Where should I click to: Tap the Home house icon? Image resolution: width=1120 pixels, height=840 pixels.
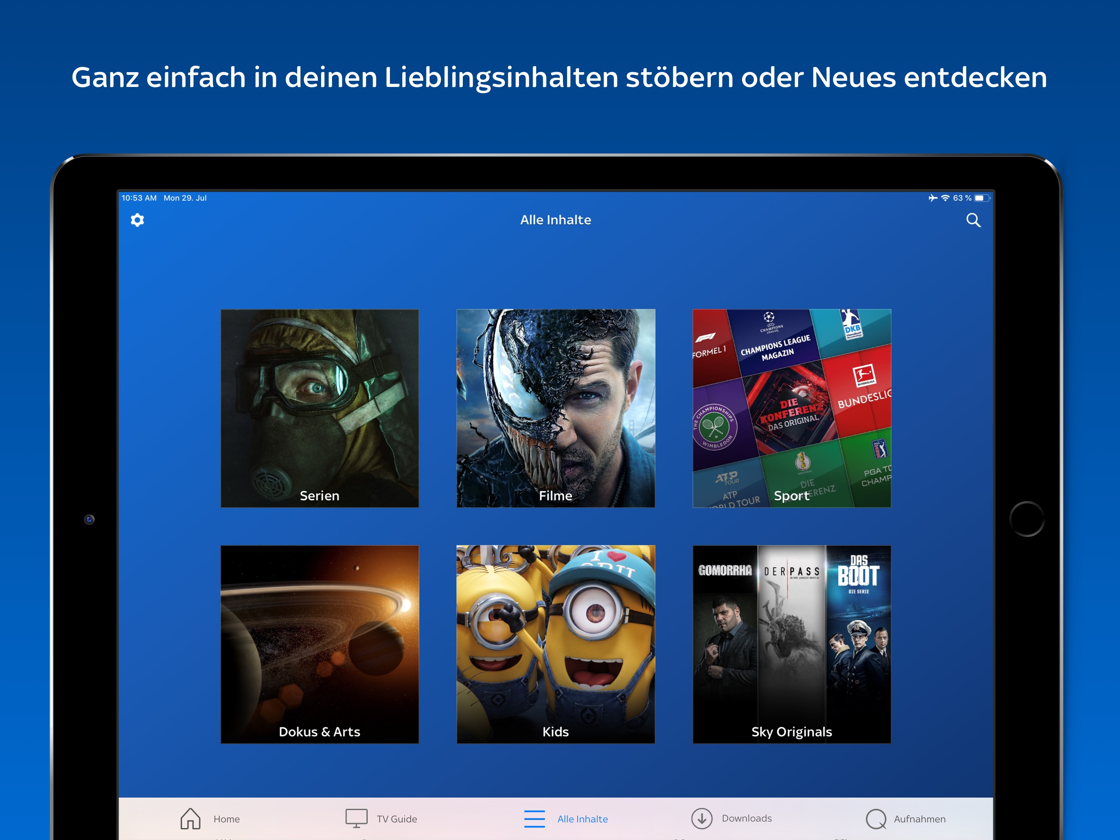click(190, 818)
